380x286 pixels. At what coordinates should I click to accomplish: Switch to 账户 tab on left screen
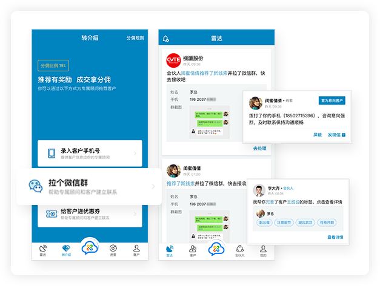coord(137,250)
